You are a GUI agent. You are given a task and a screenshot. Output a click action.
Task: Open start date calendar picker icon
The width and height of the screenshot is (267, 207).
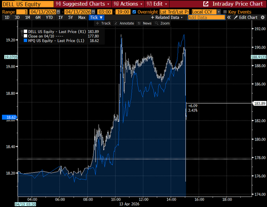tap(58, 12)
